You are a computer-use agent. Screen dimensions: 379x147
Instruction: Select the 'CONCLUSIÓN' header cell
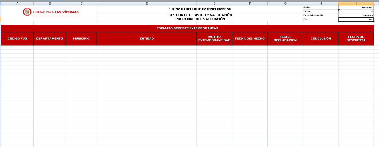tap(320, 39)
